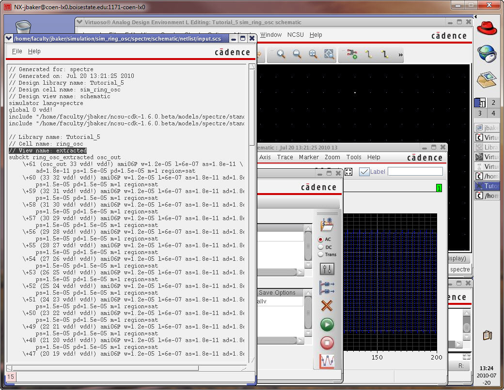Click the orange X delete icon
504x390 pixels.
(x=327, y=306)
